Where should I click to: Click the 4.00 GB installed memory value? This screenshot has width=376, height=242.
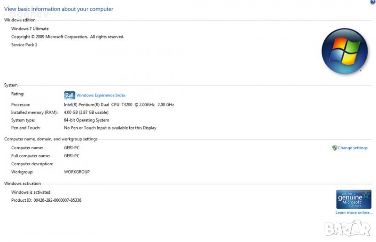tap(86, 112)
